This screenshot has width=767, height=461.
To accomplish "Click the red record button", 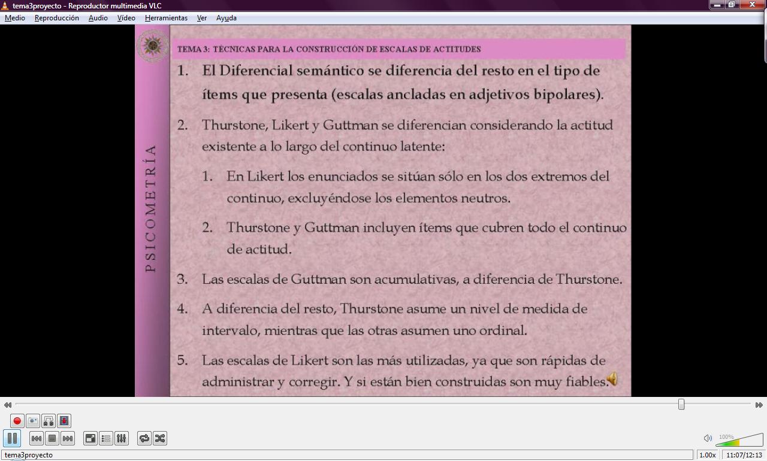I will click(x=17, y=421).
